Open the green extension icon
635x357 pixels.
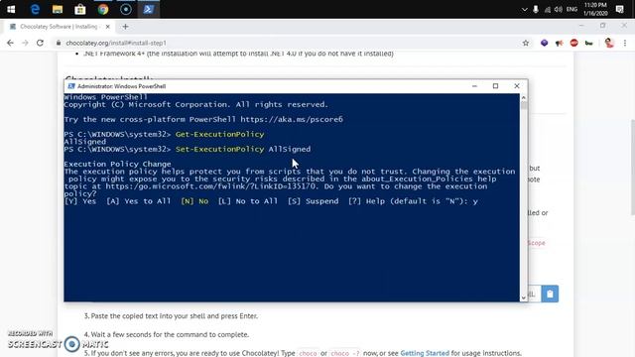tap(588, 43)
